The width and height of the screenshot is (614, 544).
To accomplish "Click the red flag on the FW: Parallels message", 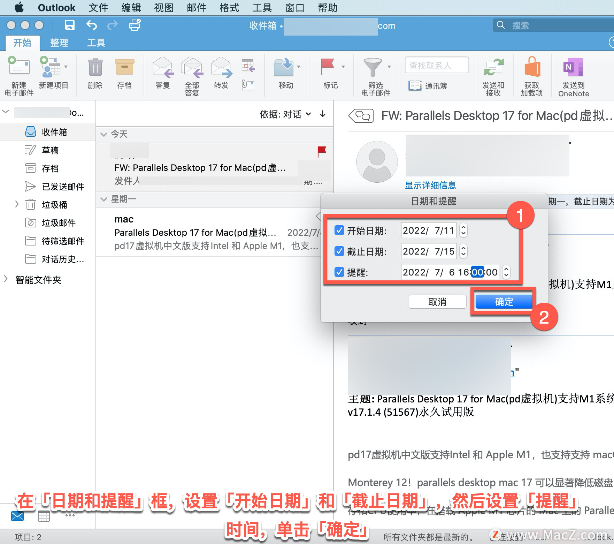I will (322, 152).
